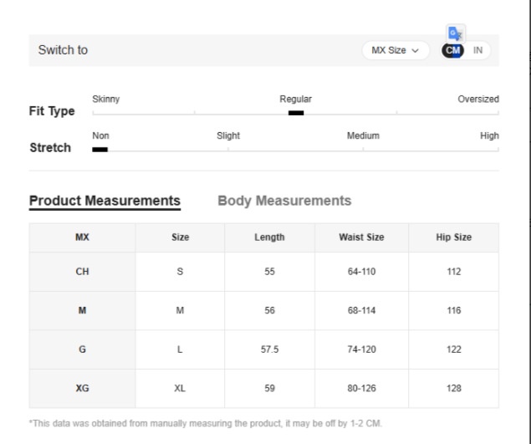Screen dimensions: 531x444
Task: Click the 57.5 length cell
Action: [269, 350]
